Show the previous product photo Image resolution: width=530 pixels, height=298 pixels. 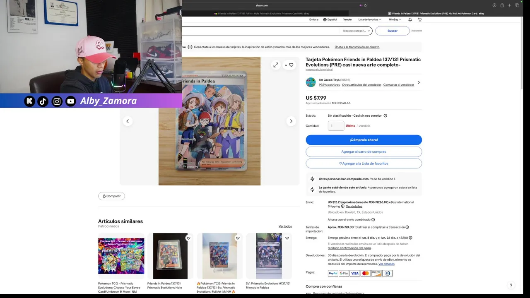[128, 121]
